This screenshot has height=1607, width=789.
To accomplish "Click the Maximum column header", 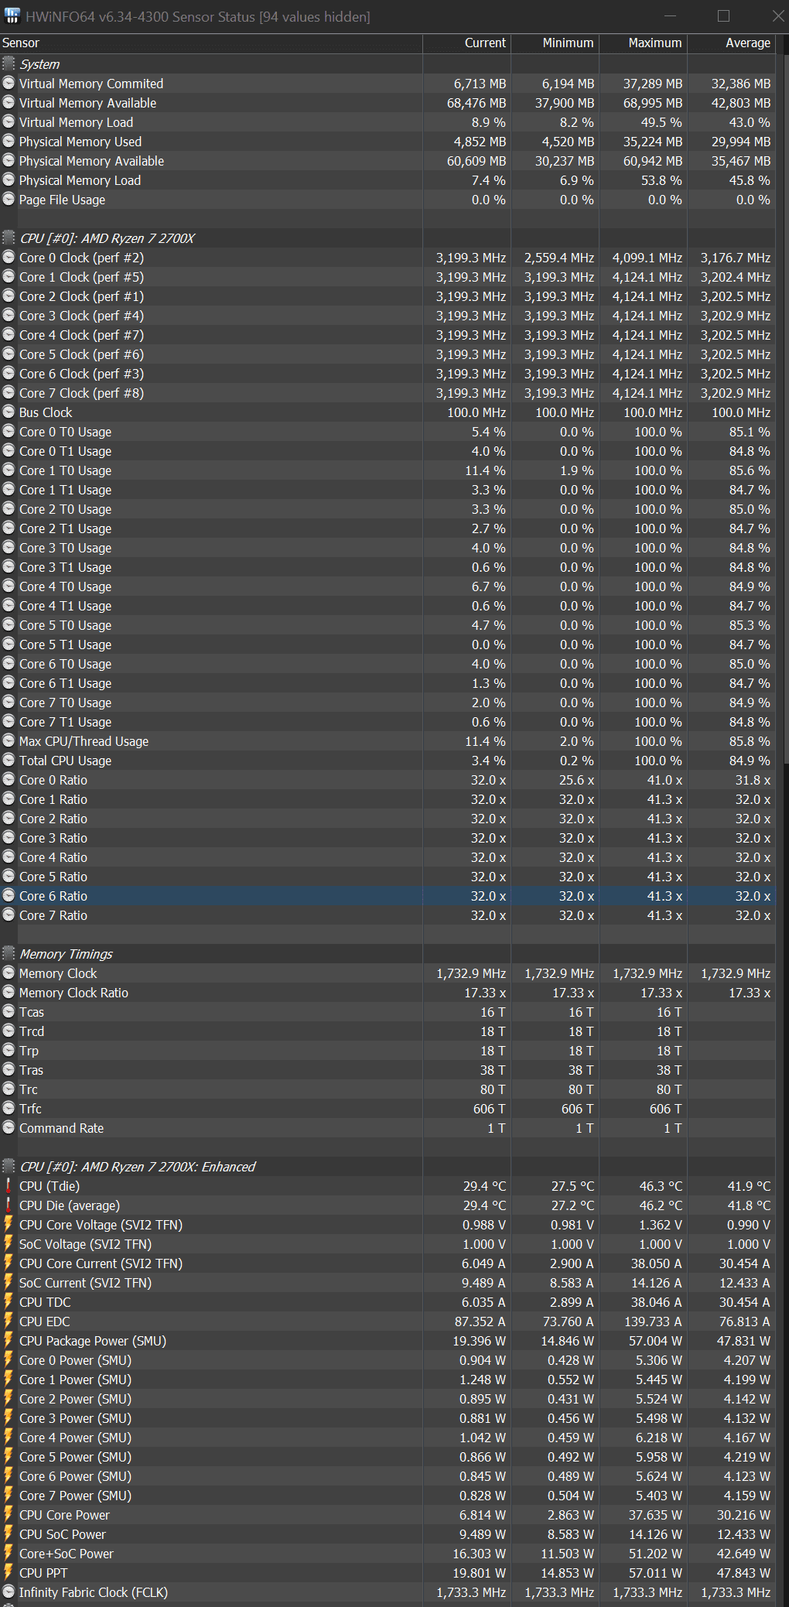I will (643, 43).
